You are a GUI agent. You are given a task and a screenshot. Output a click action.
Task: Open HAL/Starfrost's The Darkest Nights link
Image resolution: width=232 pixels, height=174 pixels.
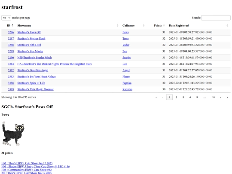click(x=55, y=64)
